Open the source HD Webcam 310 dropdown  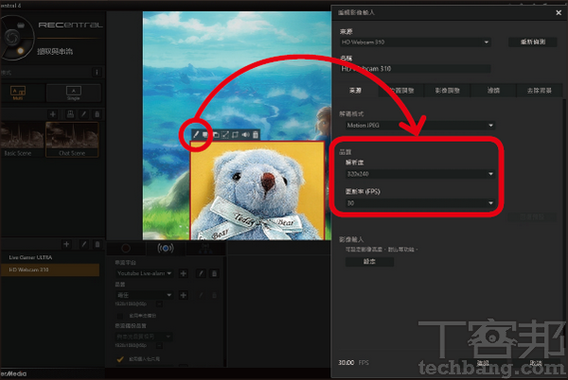pyautogui.click(x=416, y=43)
